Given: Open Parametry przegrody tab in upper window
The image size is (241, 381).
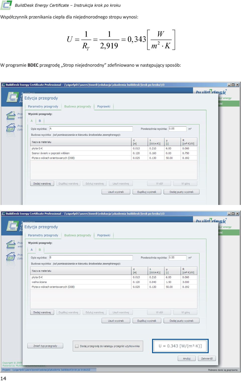Looking at the screenshot, I should (x=43, y=106).
